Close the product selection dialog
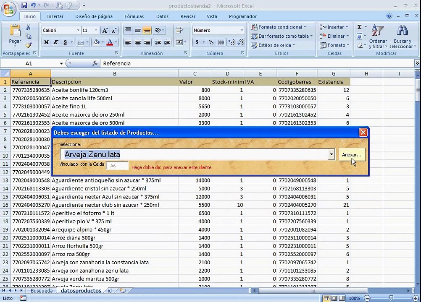421x302 pixels. (363, 133)
